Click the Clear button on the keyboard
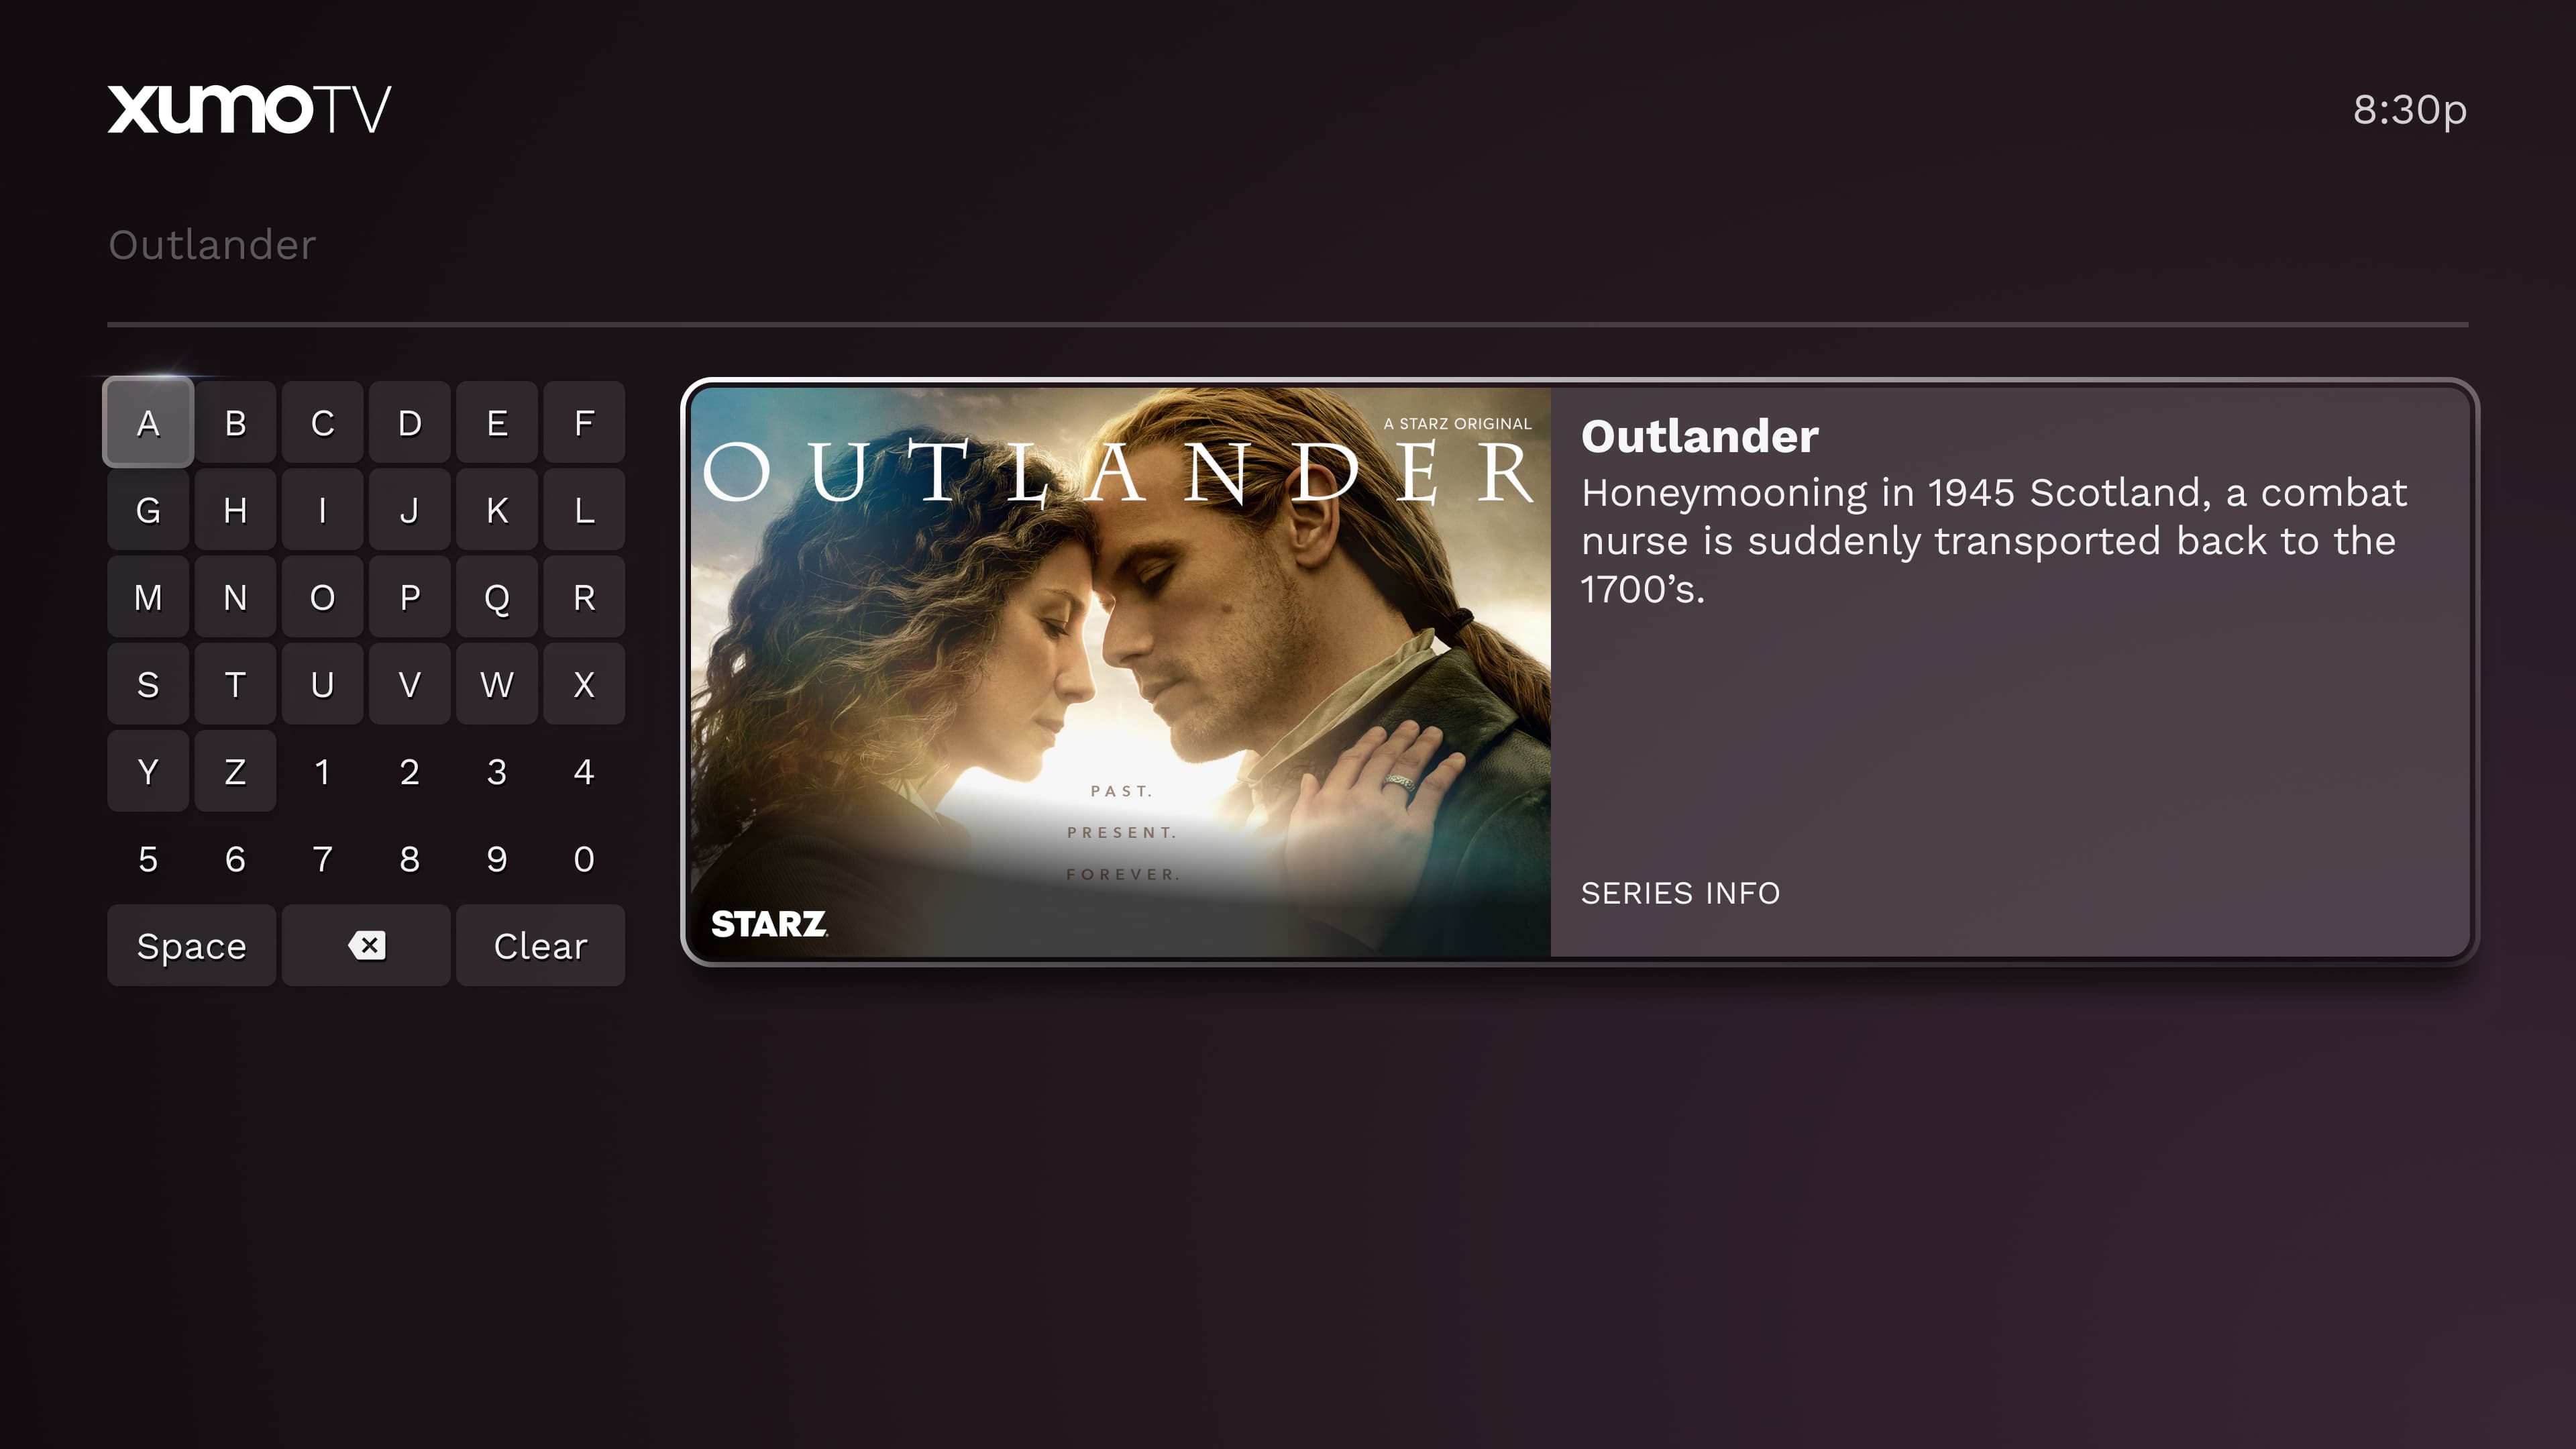This screenshot has width=2576, height=1449. click(x=540, y=945)
